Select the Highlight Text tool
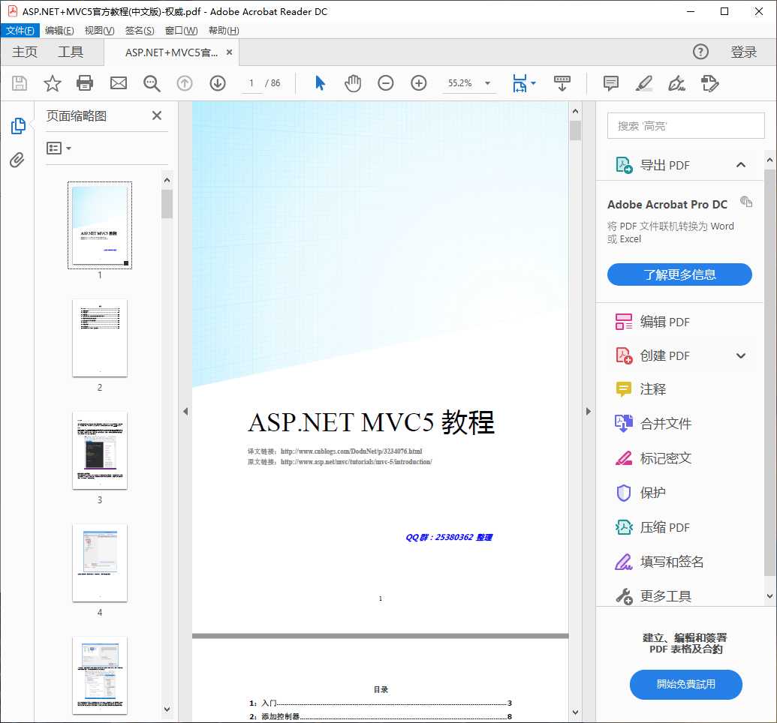Image resolution: width=777 pixels, height=723 pixels. pos(643,83)
